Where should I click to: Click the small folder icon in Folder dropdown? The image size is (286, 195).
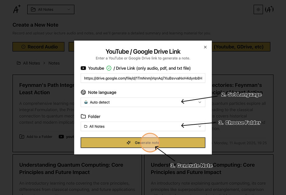click(85, 126)
